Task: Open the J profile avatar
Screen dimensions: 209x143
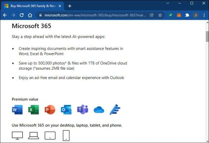Action: (x=196, y=15)
